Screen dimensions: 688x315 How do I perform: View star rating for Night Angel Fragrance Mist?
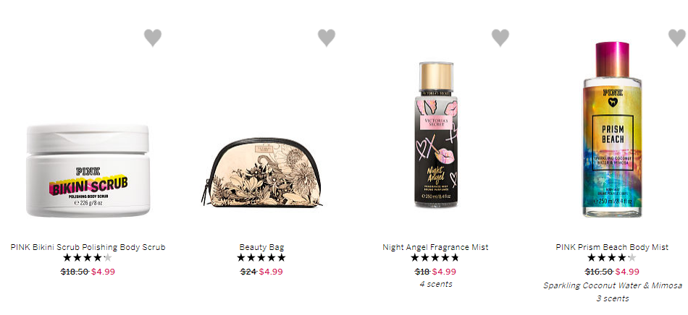435,258
